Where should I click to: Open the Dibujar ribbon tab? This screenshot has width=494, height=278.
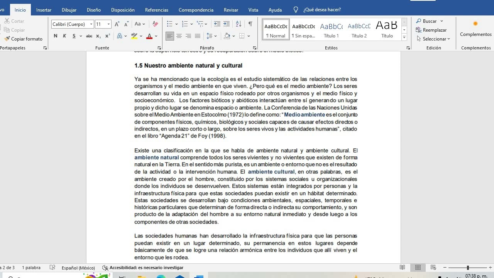[69, 10]
